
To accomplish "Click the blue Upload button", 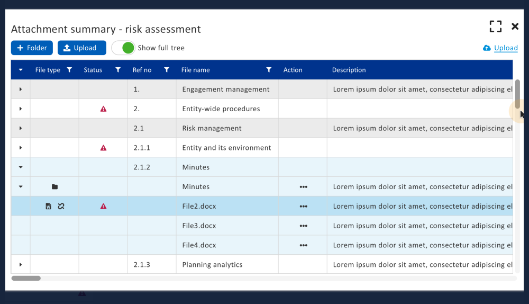I will 81,48.
